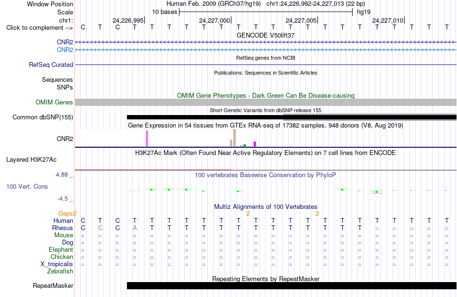Click the "10 bases" scale bar label
457x297 pixels.
click(165, 12)
